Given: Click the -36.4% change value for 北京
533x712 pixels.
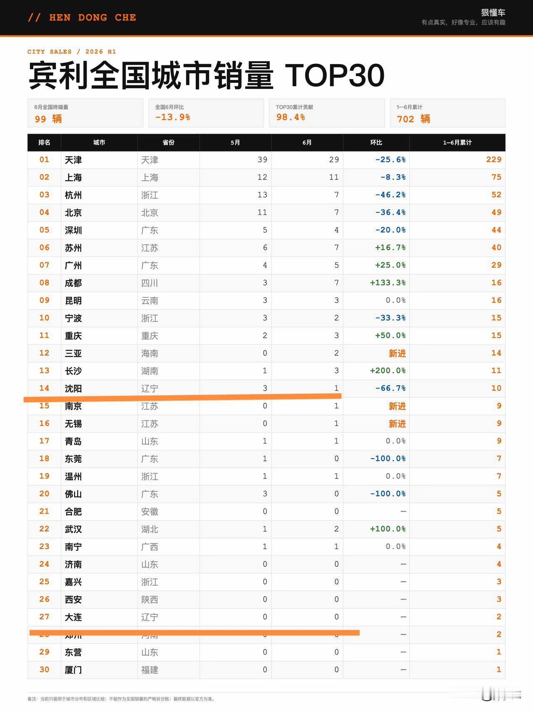Looking at the screenshot, I should pyautogui.click(x=390, y=212).
